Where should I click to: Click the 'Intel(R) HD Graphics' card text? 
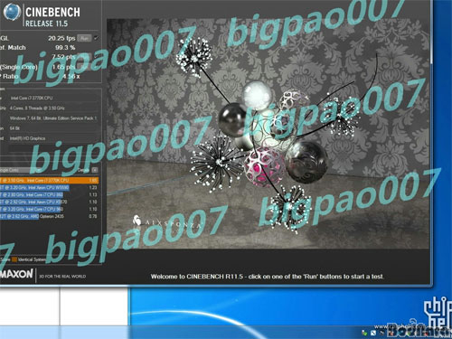pyautogui.click(x=27, y=138)
